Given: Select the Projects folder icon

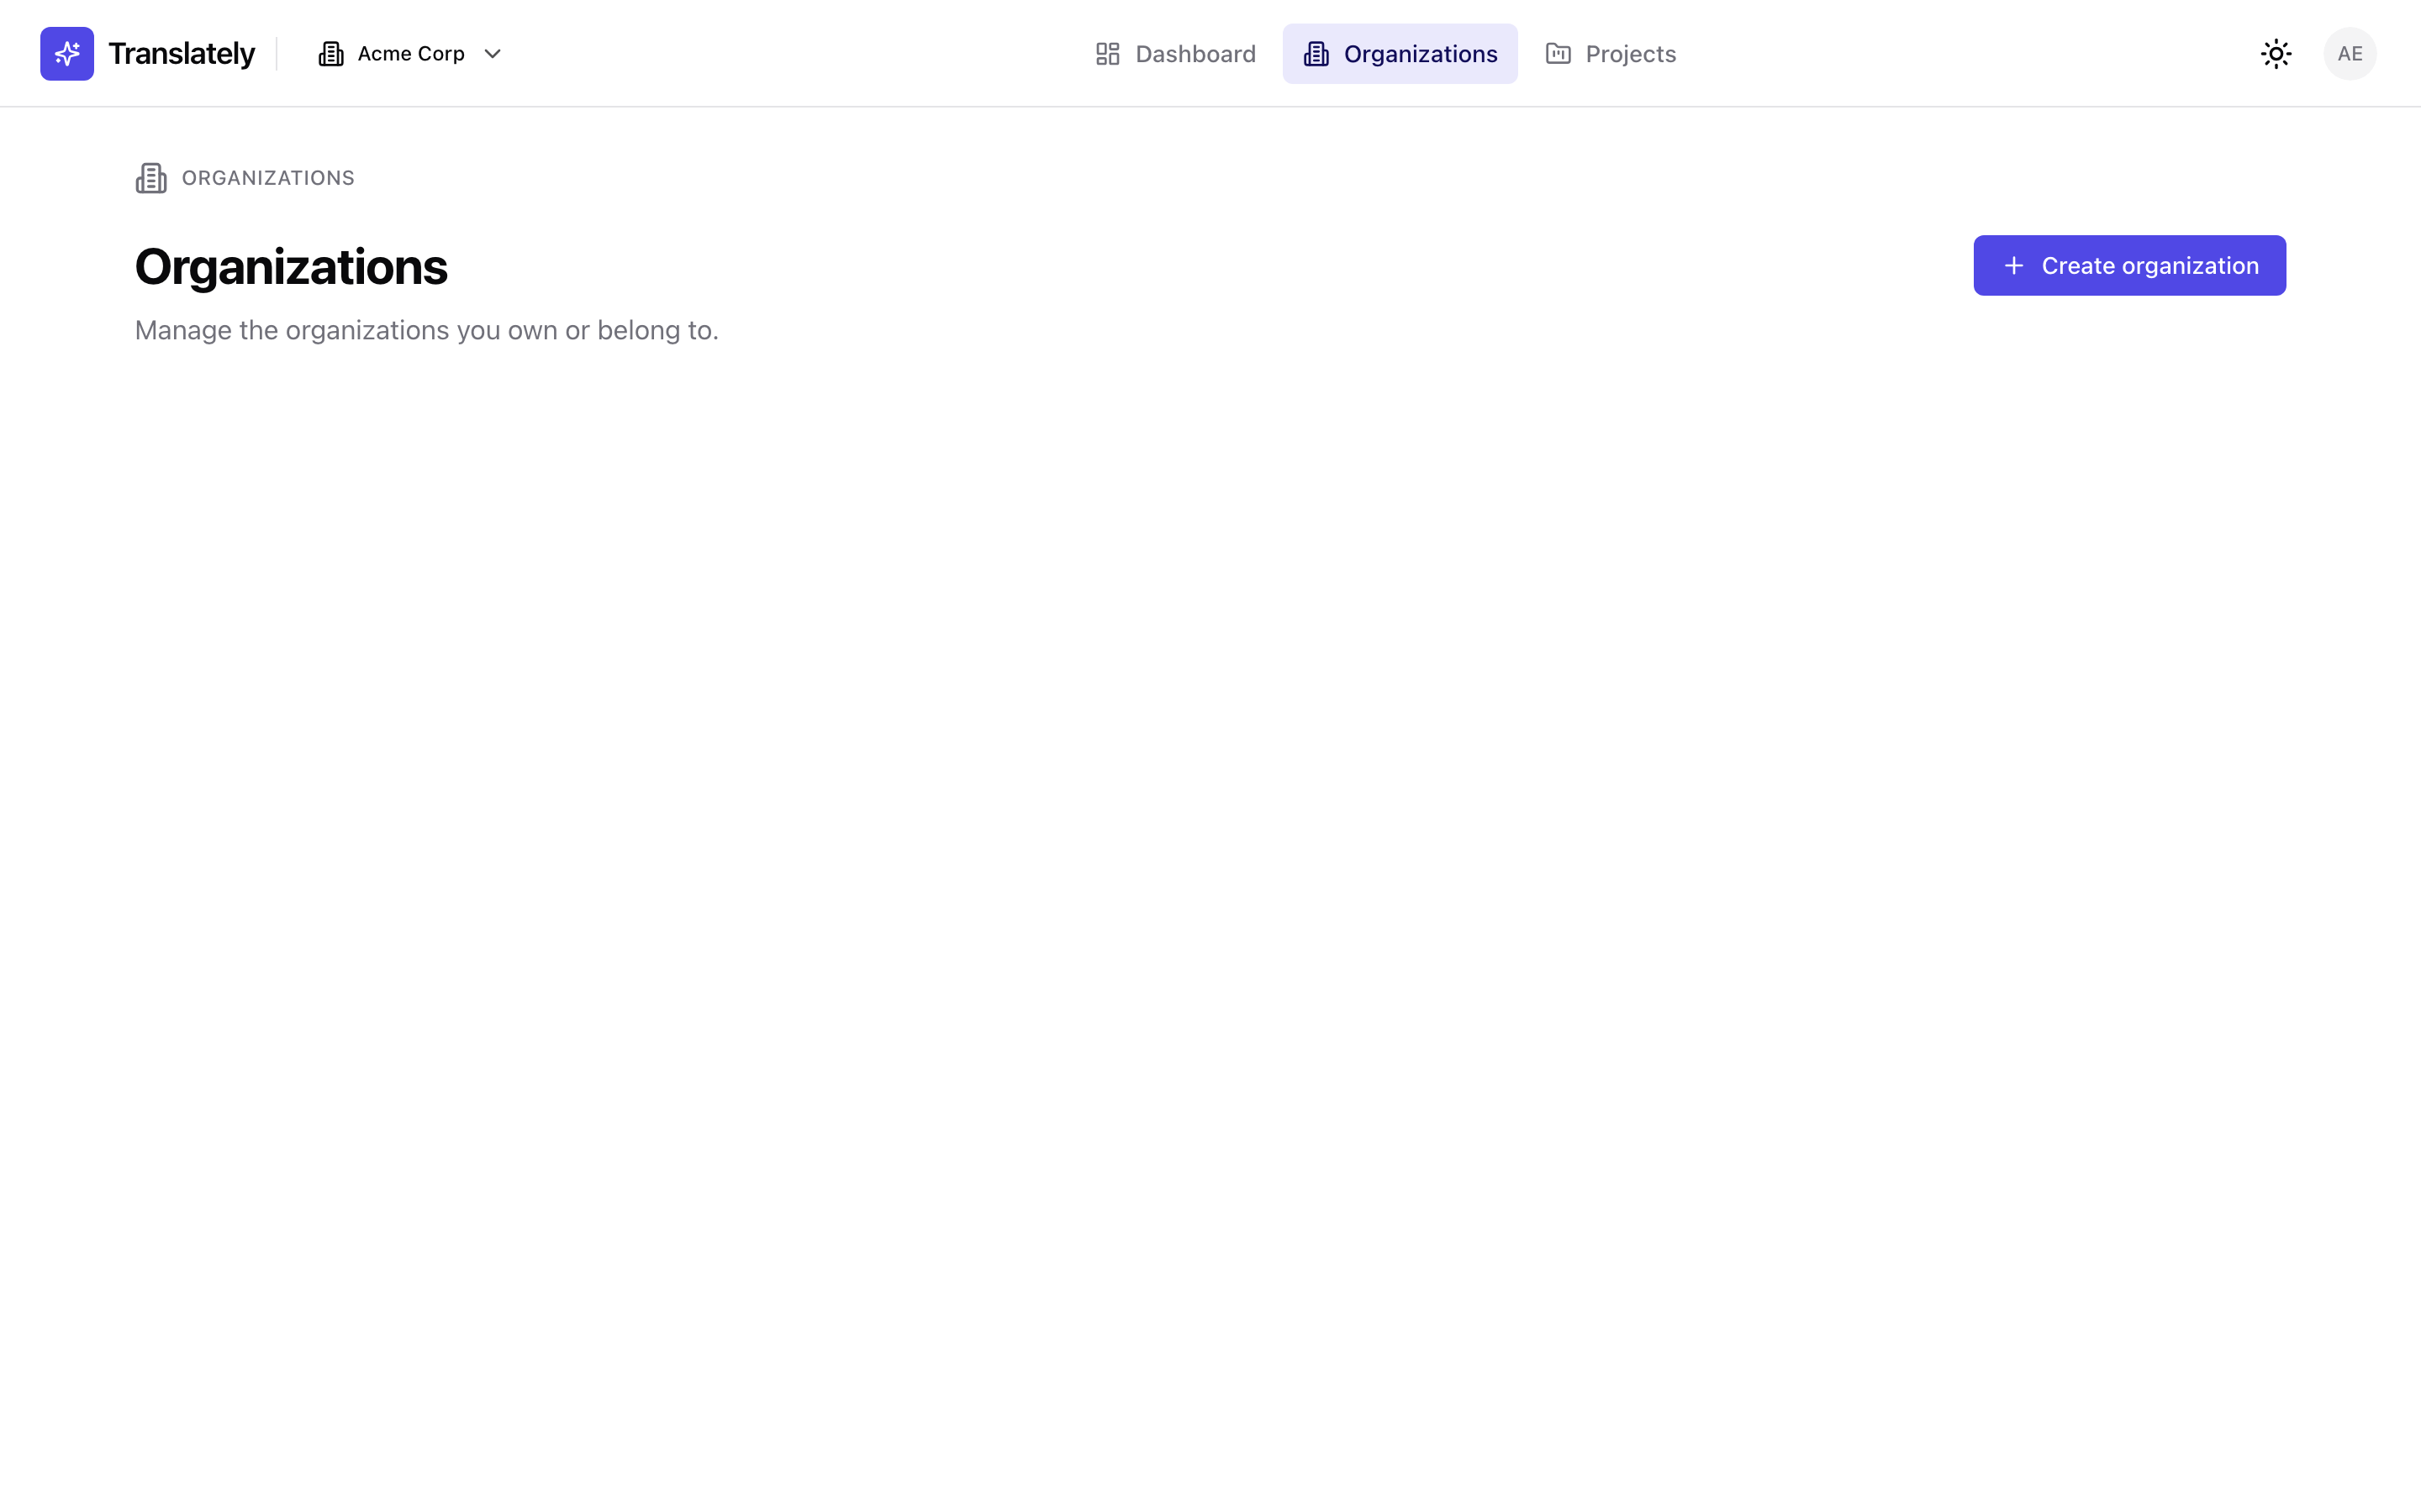Looking at the screenshot, I should (1557, 53).
